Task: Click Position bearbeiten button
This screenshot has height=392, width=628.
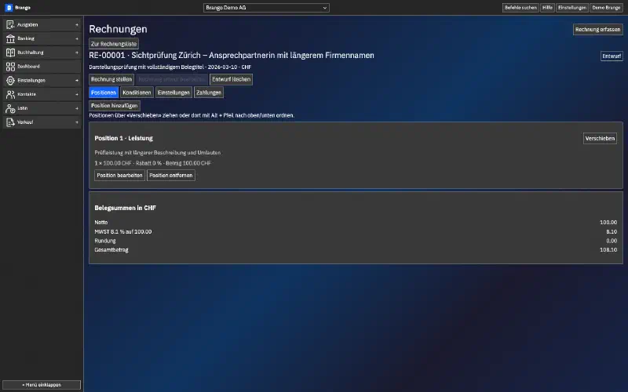Action: (x=119, y=175)
